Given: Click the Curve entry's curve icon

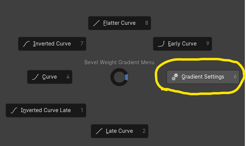Looking at the screenshot, I should pos(35,77).
